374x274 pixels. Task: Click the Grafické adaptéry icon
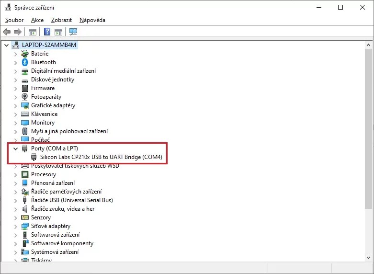[25, 105]
